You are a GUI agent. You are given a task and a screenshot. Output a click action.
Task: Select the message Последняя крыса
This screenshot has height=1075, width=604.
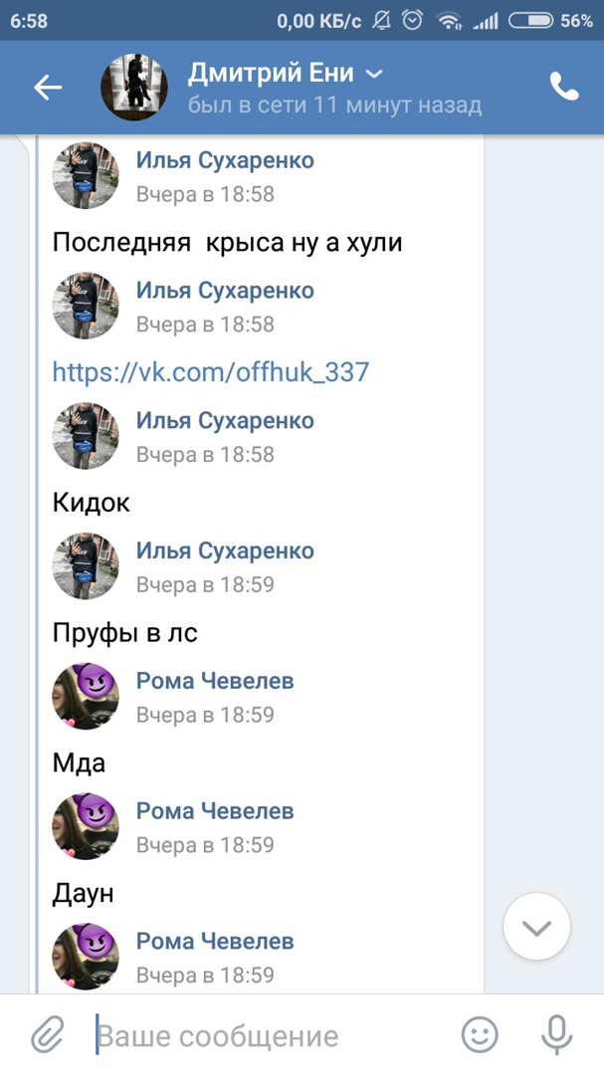click(227, 242)
